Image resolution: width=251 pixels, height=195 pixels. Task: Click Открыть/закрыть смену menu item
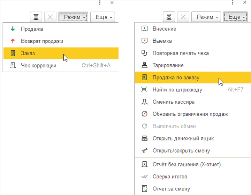pyautogui.click(x=181, y=151)
